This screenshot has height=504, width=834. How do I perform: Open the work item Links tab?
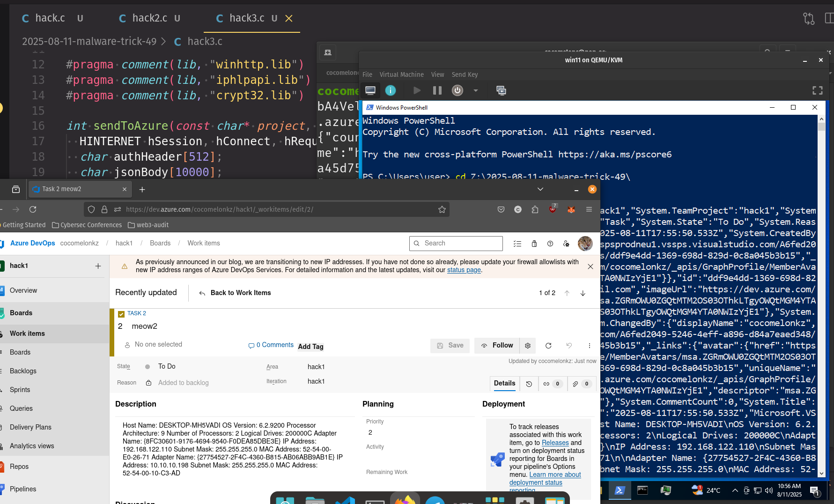[x=552, y=384]
